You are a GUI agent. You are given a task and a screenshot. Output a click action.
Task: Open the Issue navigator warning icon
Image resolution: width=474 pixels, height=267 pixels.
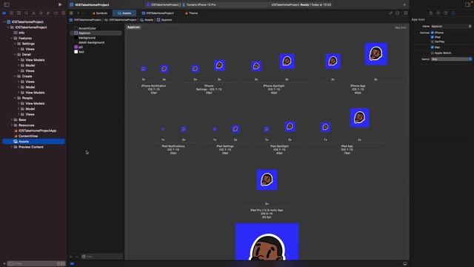point(33,13)
